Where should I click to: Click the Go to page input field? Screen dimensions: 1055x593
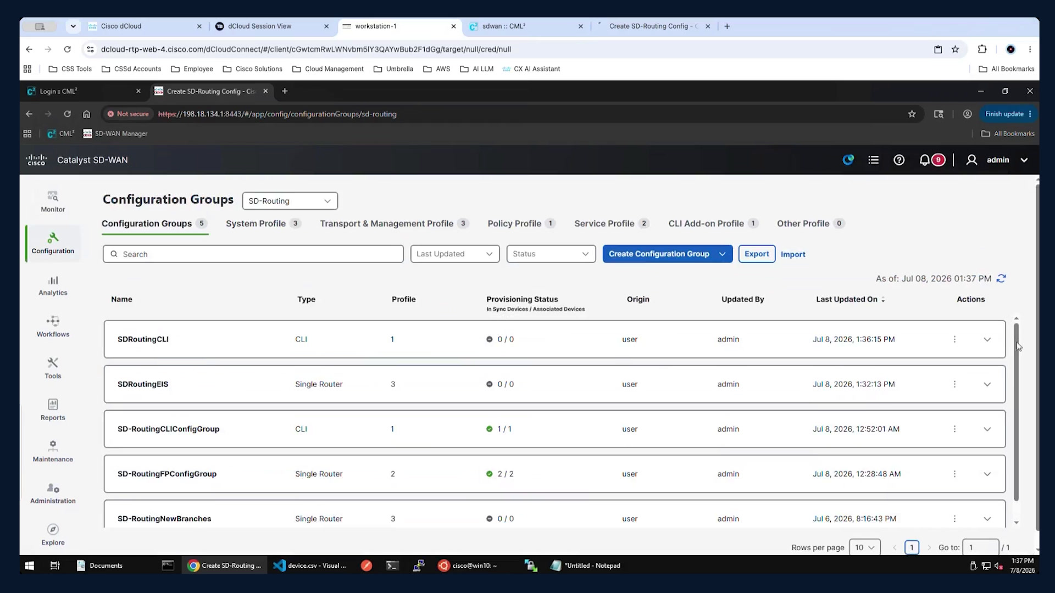[981, 547]
